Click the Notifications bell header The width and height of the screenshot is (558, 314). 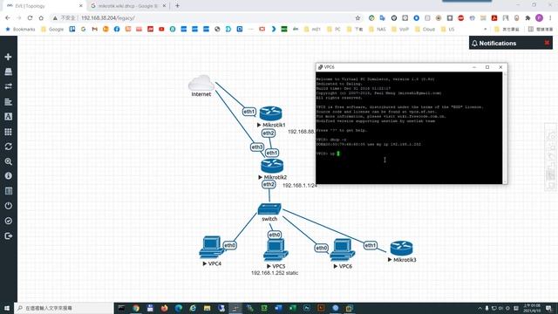click(x=494, y=43)
